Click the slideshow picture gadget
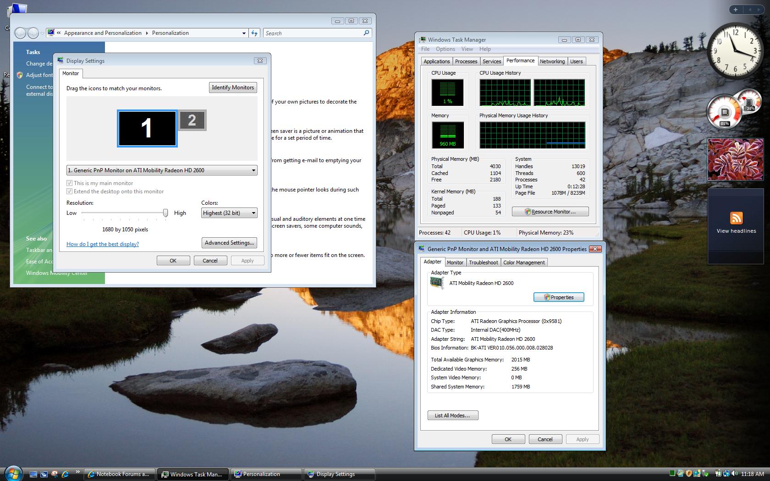The width and height of the screenshot is (770, 481). click(x=736, y=159)
